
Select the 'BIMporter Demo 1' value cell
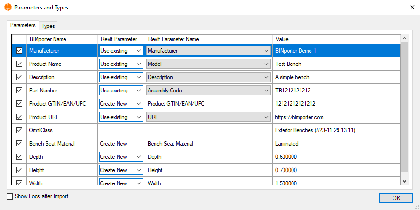point(337,51)
